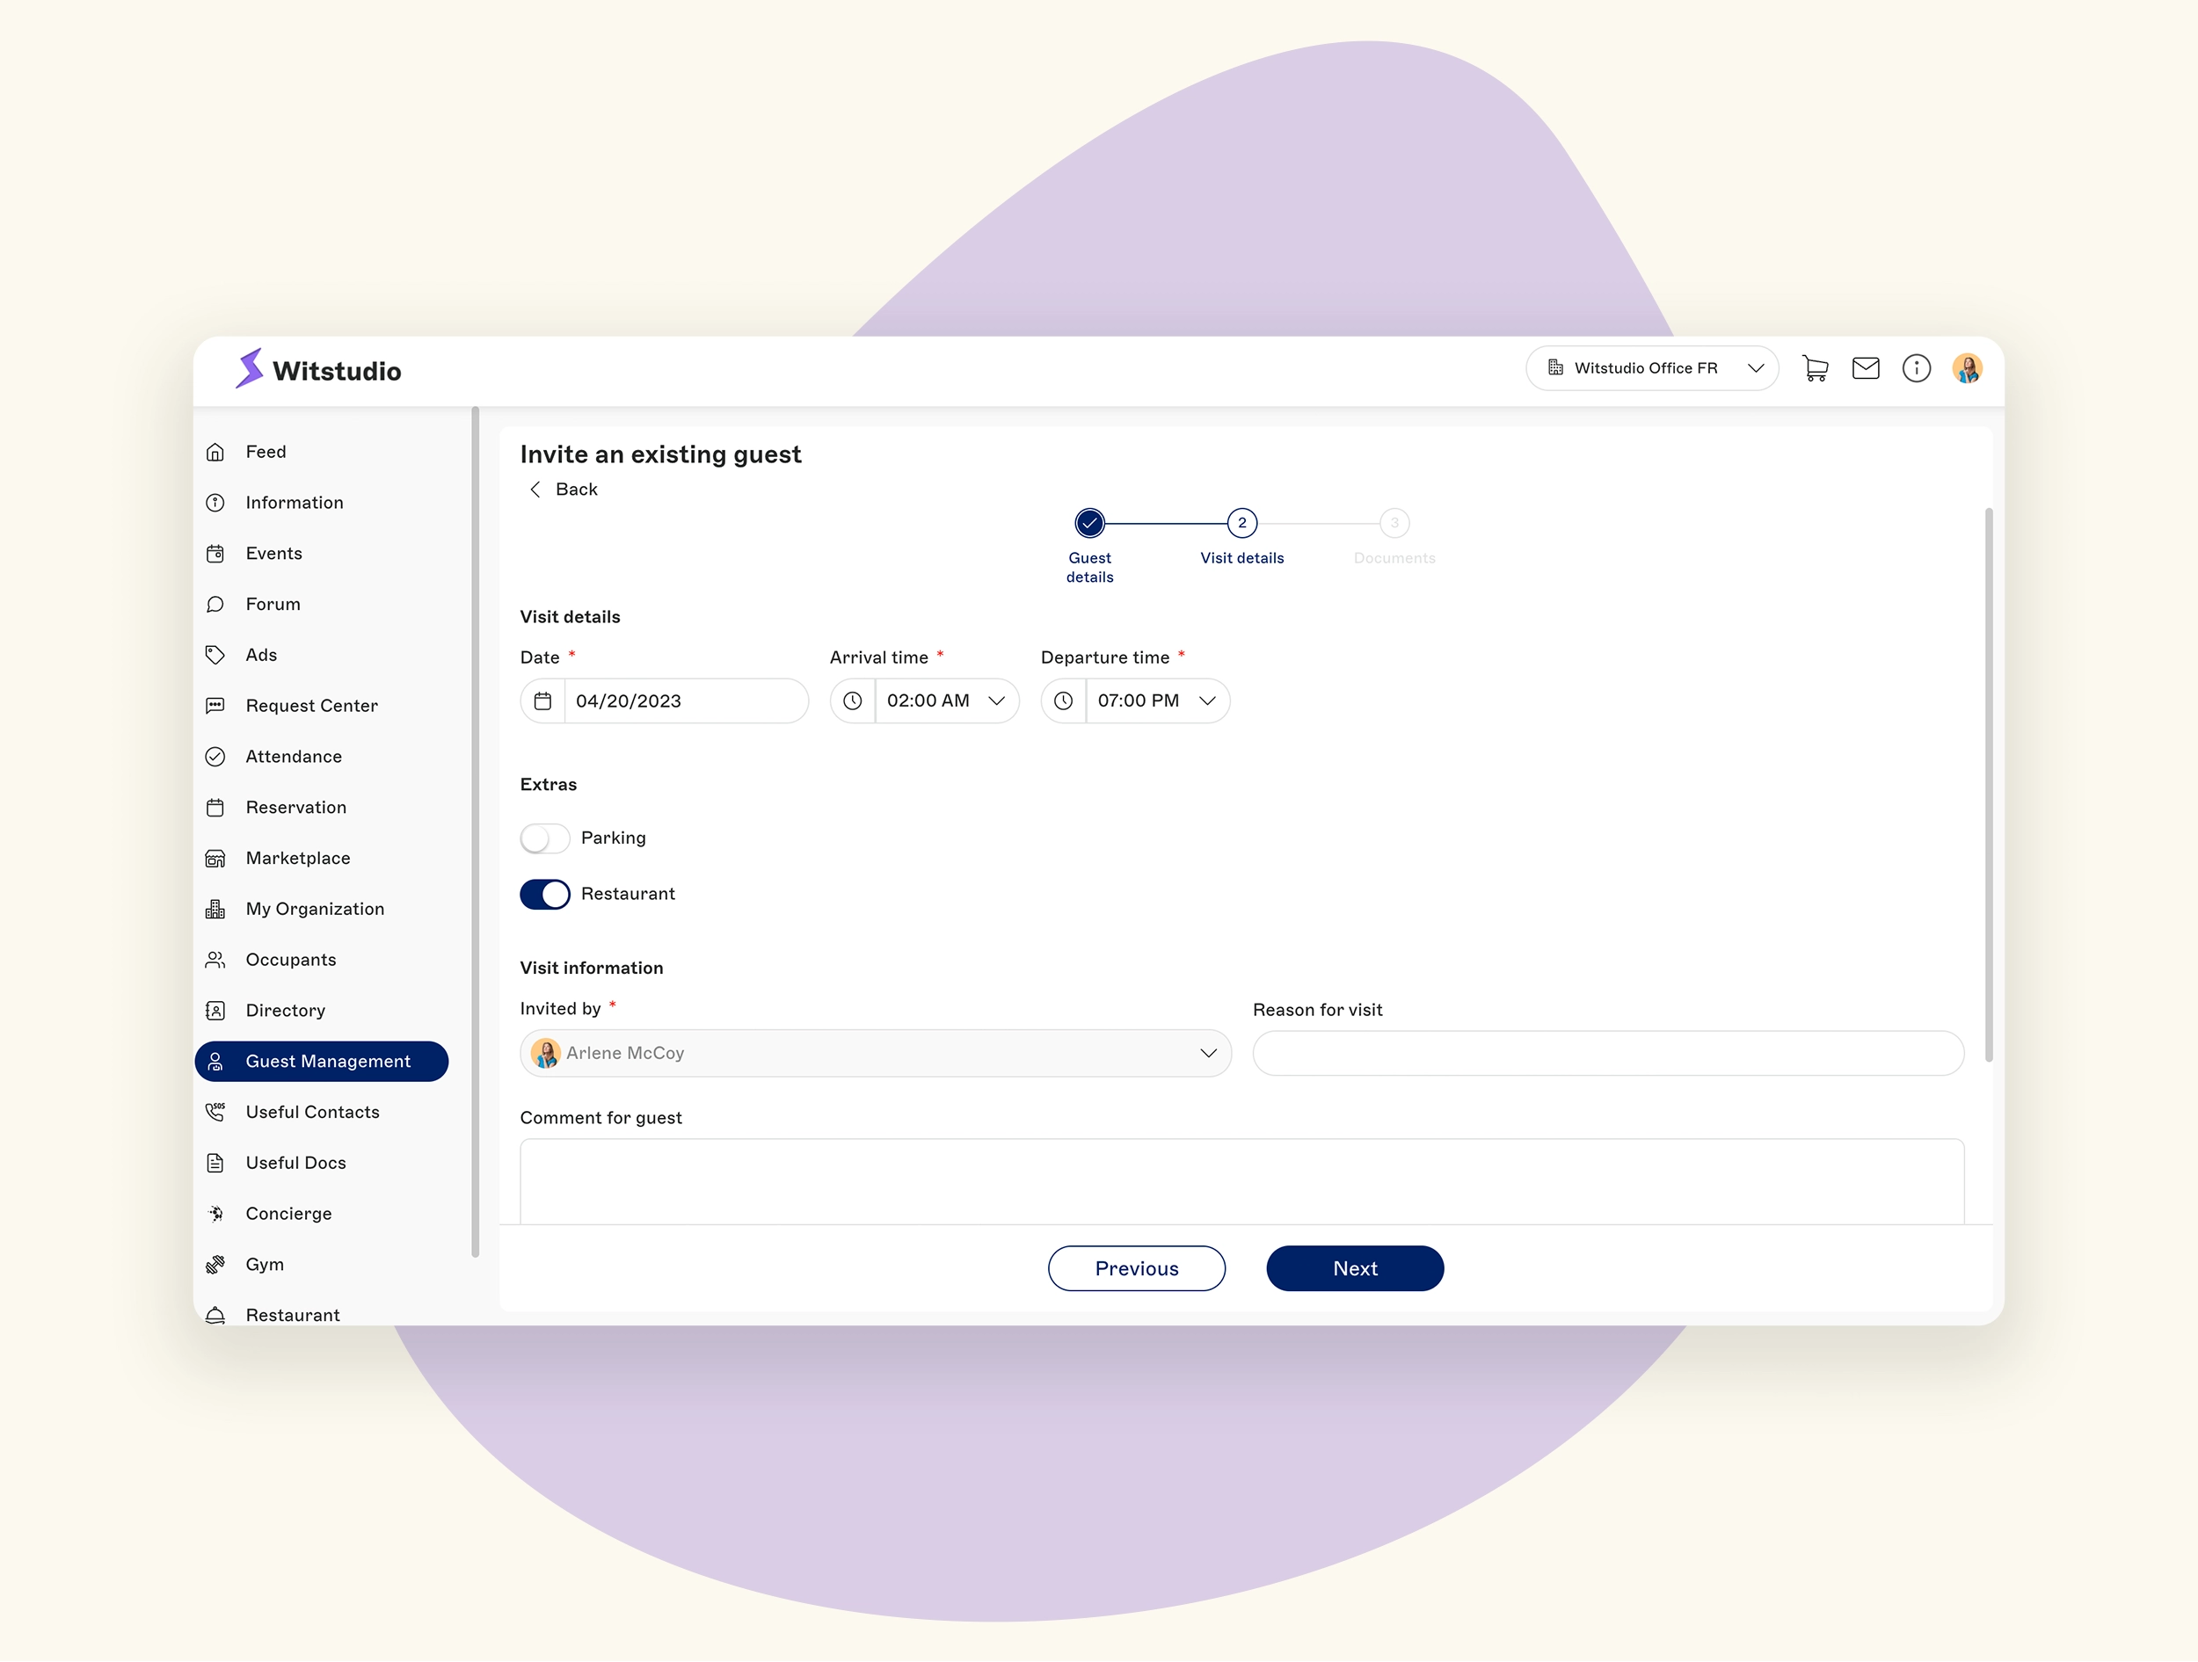Open the user profile avatar
Viewport: 2198px width, 1662px height.
[1967, 368]
